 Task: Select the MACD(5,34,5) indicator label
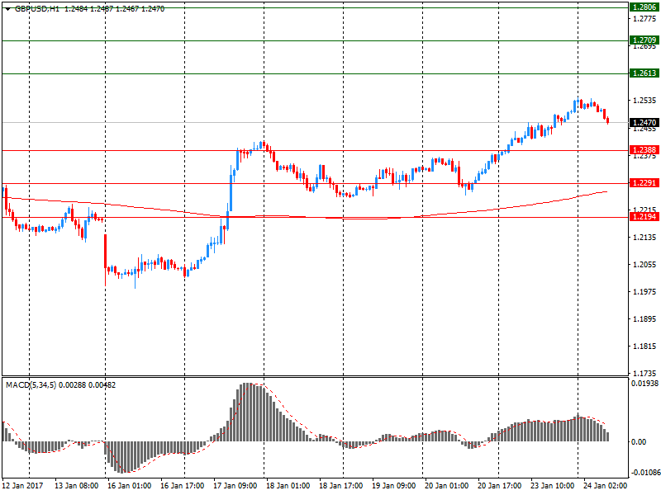click(x=31, y=384)
